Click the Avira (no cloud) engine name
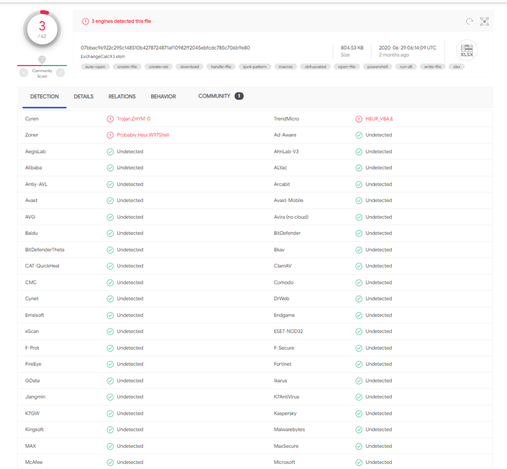 [x=291, y=217]
